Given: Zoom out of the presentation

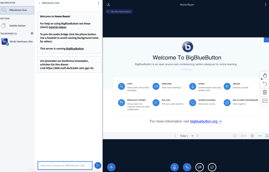Looking at the screenshot, I should [235, 136].
